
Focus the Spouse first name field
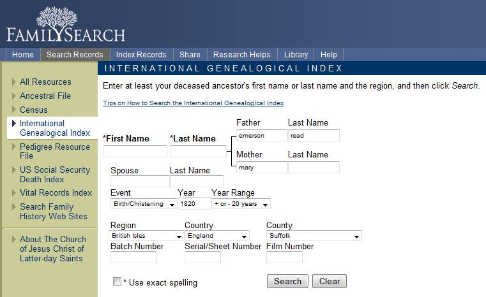(140, 181)
